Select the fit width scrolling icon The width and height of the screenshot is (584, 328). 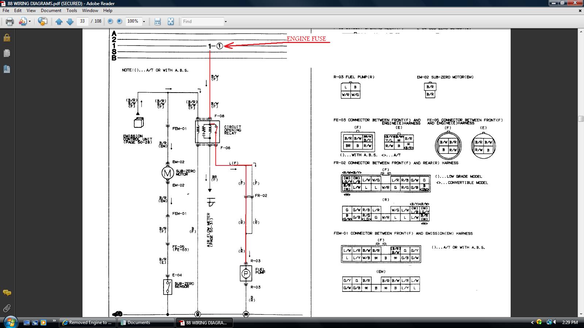click(157, 22)
